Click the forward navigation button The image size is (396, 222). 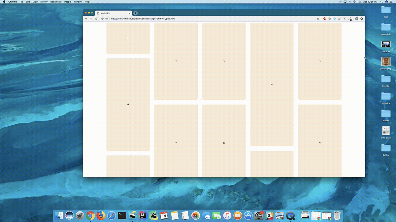point(91,19)
